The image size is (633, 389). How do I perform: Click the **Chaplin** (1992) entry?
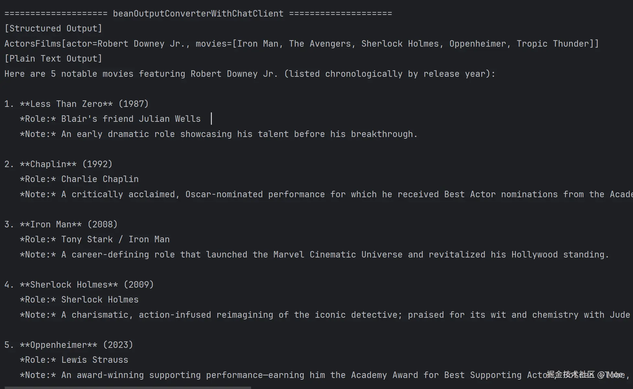click(x=66, y=164)
